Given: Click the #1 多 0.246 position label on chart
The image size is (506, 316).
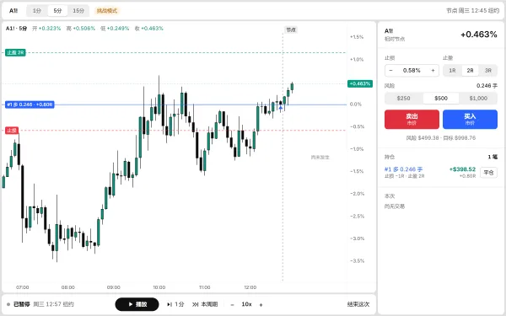Looking at the screenshot, I should (x=30, y=104).
